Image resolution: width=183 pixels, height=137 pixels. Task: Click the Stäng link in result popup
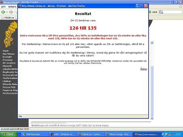pos(143,69)
